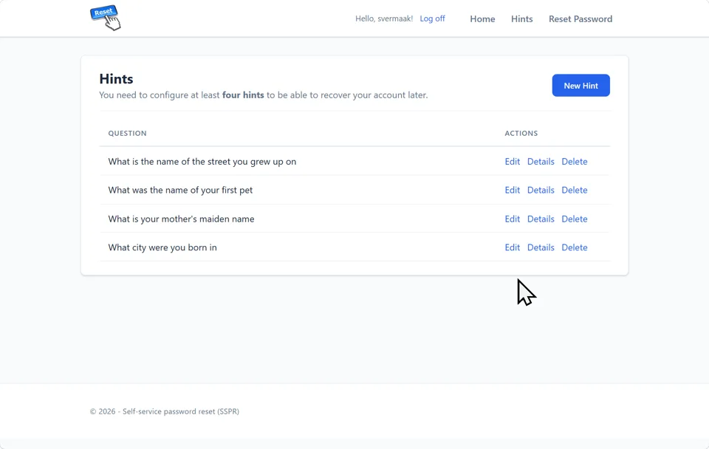View Details for the birth city hint
Screen dimensions: 709x449
pyautogui.click(x=541, y=247)
